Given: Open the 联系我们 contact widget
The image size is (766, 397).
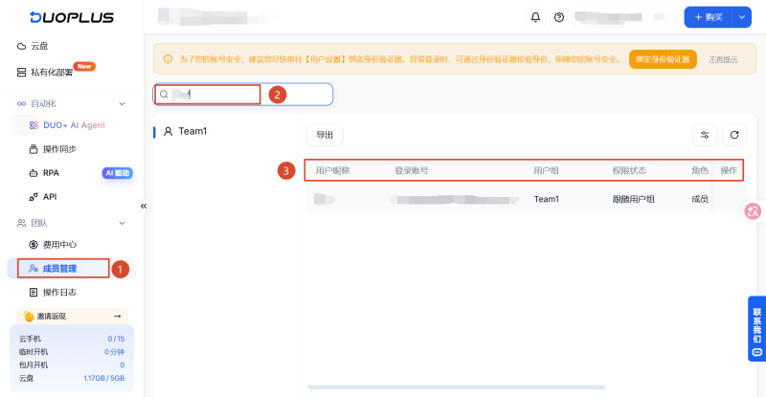Looking at the screenshot, I should tap(756, 329).
